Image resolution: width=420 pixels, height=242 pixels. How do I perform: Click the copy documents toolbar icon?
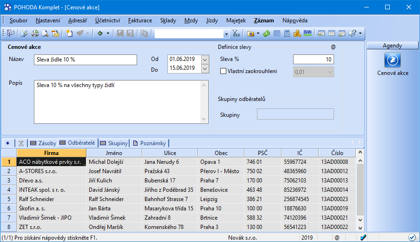coord(24,33)
